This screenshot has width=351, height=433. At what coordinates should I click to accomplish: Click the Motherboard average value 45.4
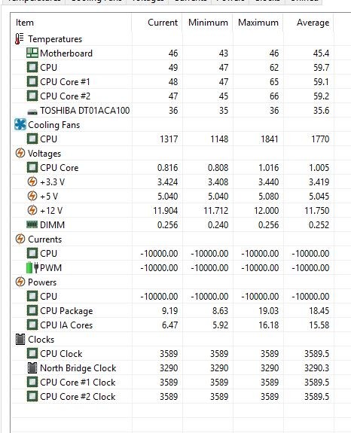coord(321,53)
